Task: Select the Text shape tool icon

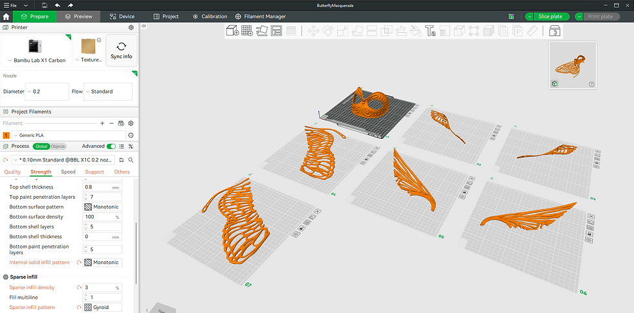Action: (430, 31)
